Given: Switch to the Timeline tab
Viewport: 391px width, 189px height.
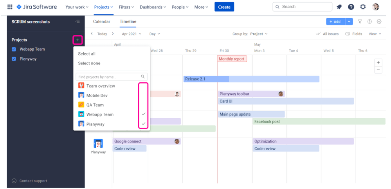Looking at the screenshot, I should click(128, 21).
